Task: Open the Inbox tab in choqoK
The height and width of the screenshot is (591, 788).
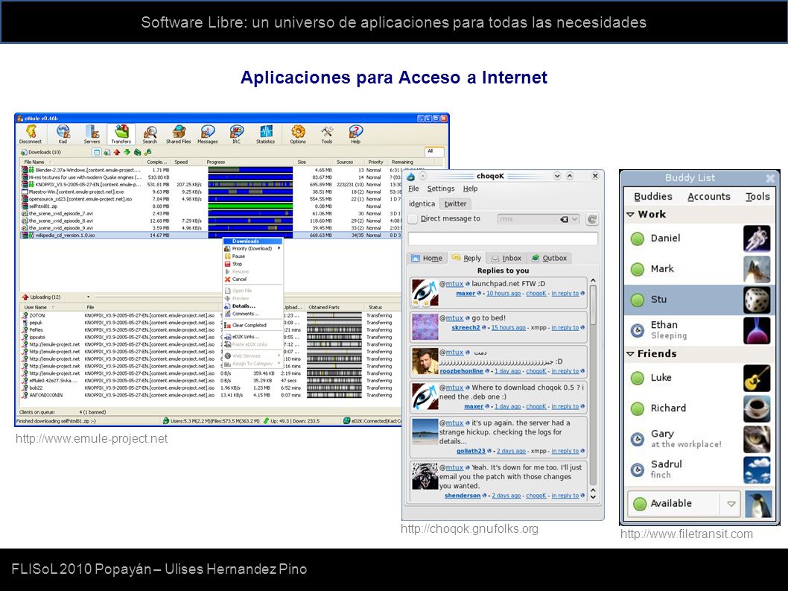Action: click(x=506, y=258)
